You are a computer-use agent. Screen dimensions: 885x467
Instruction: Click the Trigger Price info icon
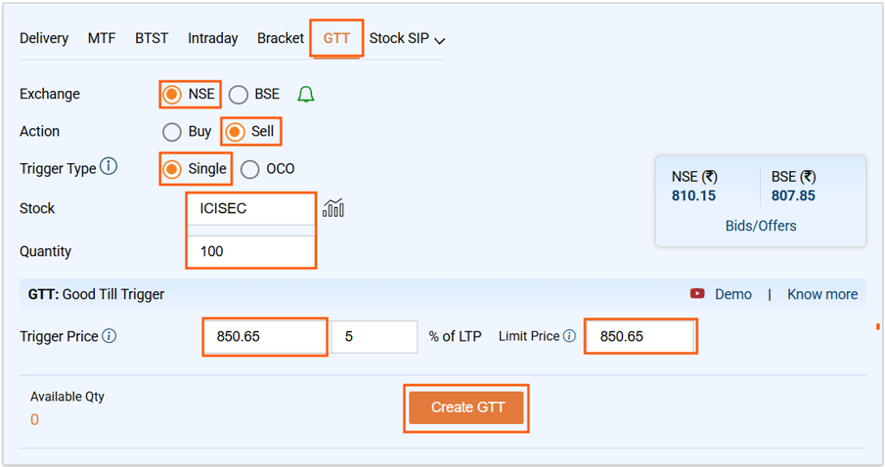click(x=110, y=336)
